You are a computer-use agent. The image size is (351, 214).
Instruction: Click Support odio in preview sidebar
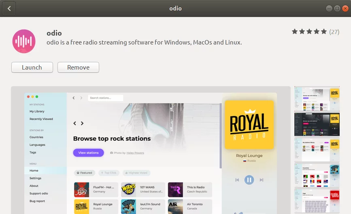39,193
